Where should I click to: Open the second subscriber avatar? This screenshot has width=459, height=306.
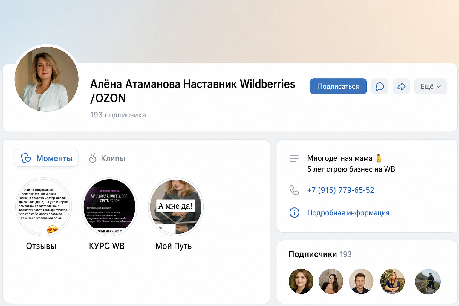coord(331,281)
